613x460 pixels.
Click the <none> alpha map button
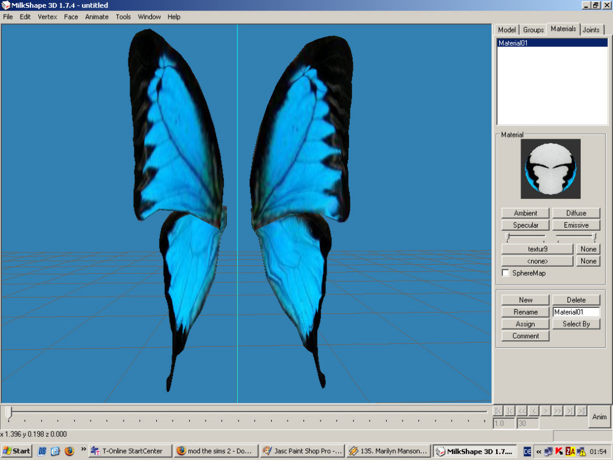coord(538,261)
